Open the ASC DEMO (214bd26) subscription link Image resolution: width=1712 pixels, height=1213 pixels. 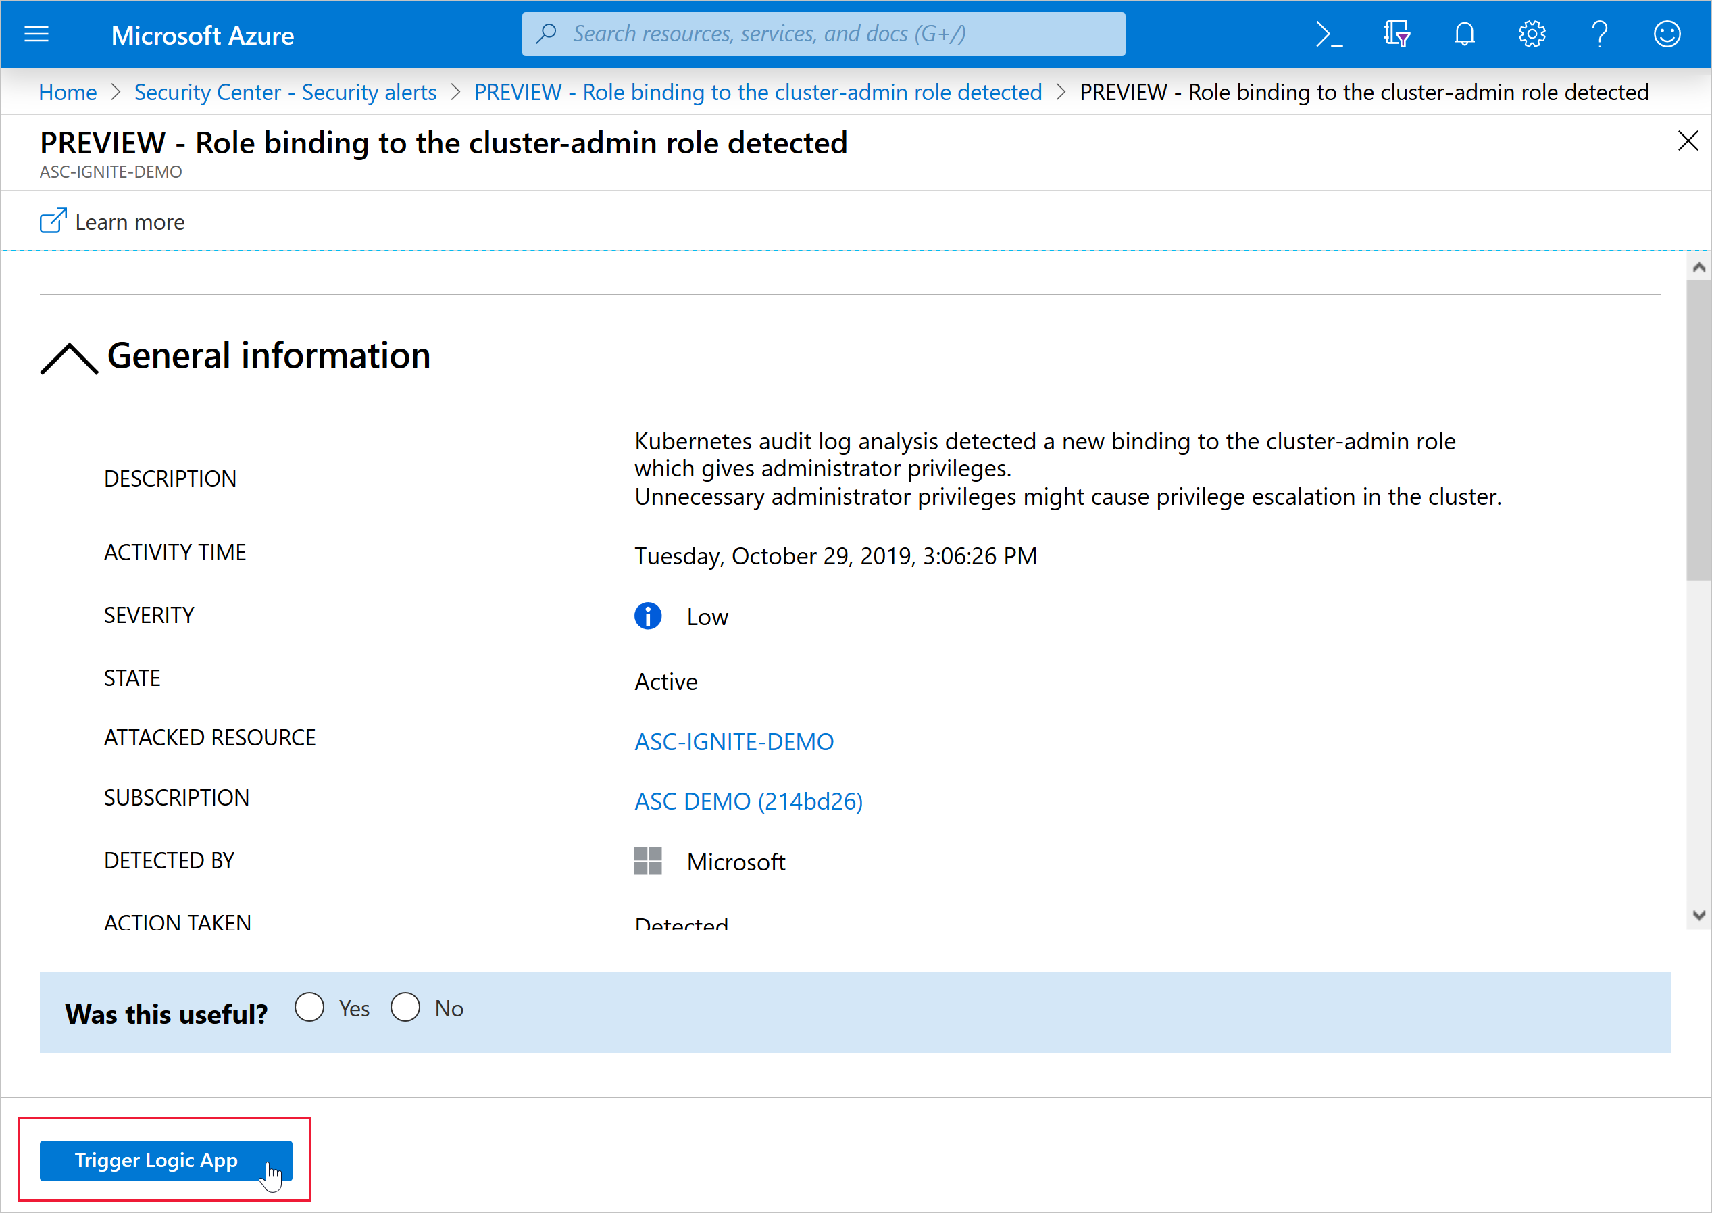748,801
